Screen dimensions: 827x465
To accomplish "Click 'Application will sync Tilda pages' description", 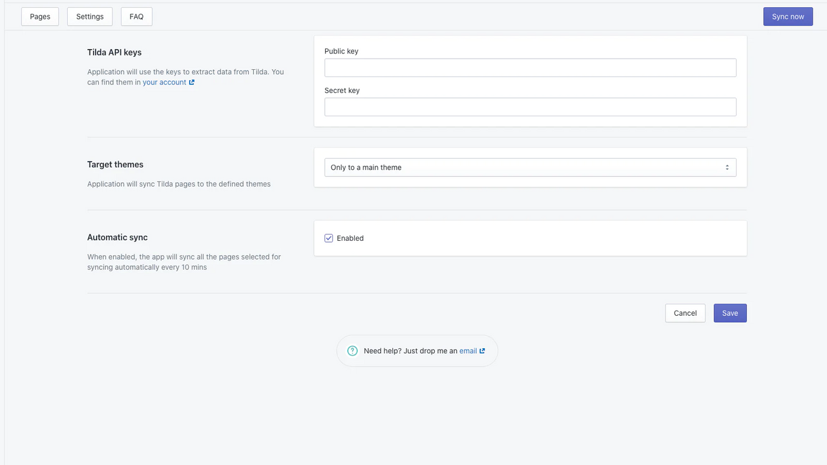I will (179, 184).
